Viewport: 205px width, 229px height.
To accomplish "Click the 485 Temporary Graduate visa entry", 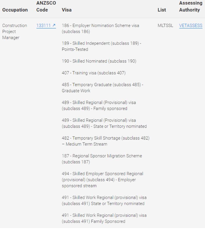I will click(x=102, y=87).
